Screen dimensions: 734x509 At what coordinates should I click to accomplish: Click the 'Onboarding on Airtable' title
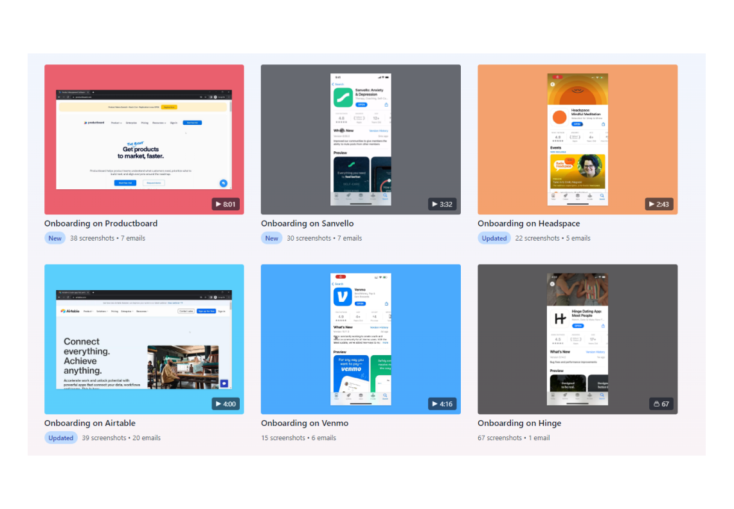tap(90, 423)
